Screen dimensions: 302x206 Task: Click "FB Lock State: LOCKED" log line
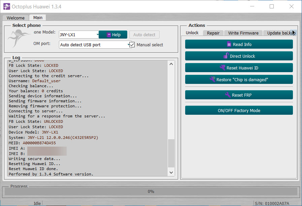[33, 65]
